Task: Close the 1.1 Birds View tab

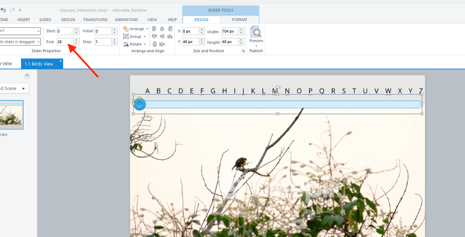Action: pyautogui.click(x=61, y=61)
